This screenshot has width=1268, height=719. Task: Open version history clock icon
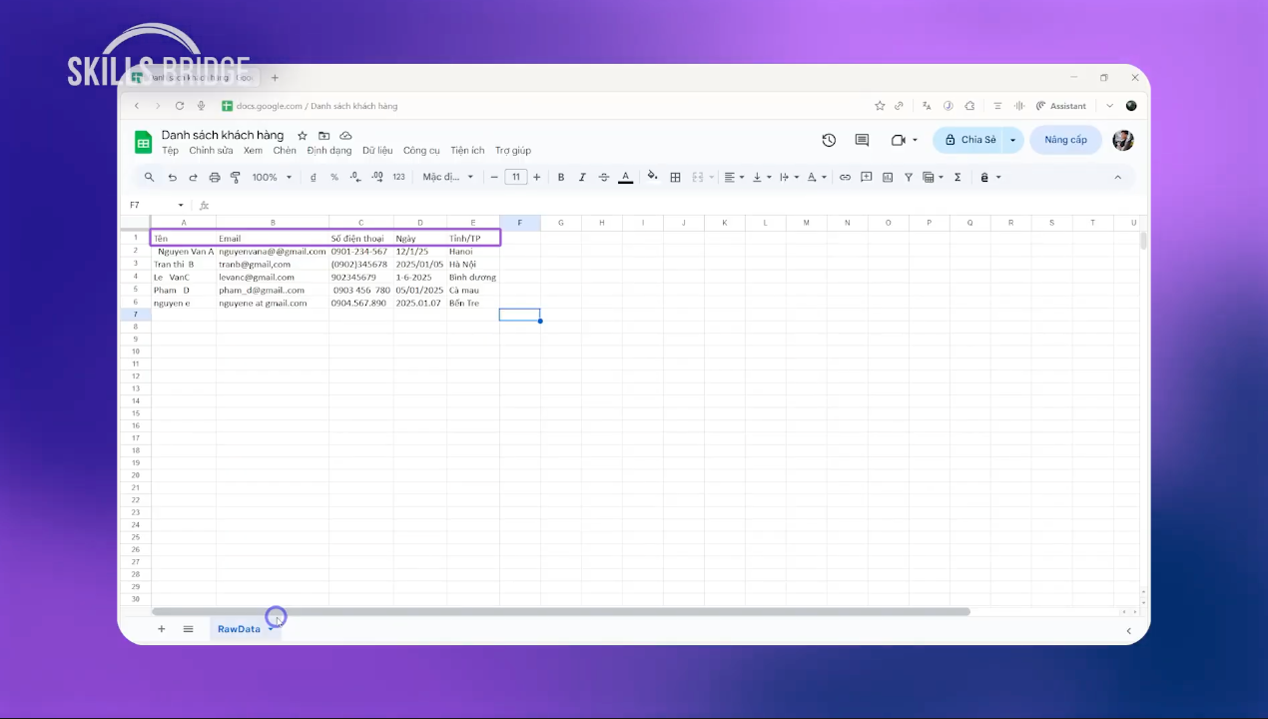tap(829, 140)
